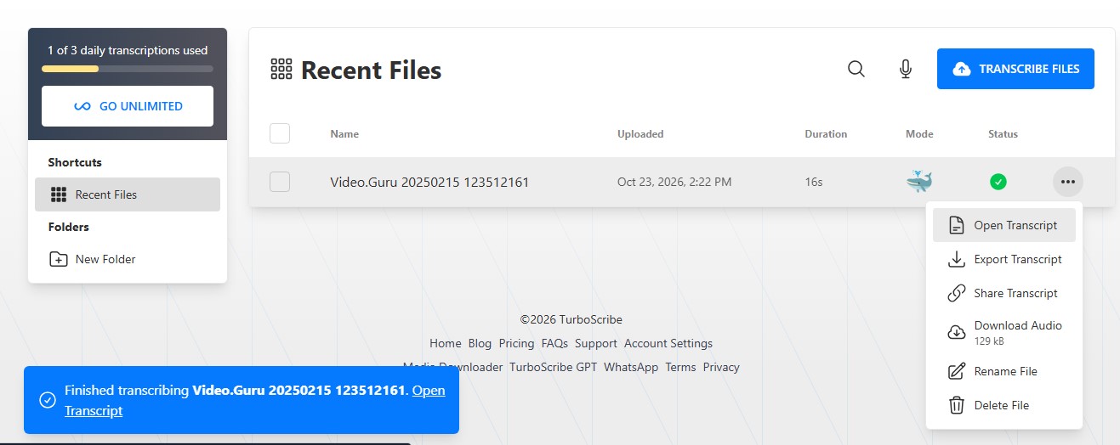Click the document icon next to Open Transcript

957,226
